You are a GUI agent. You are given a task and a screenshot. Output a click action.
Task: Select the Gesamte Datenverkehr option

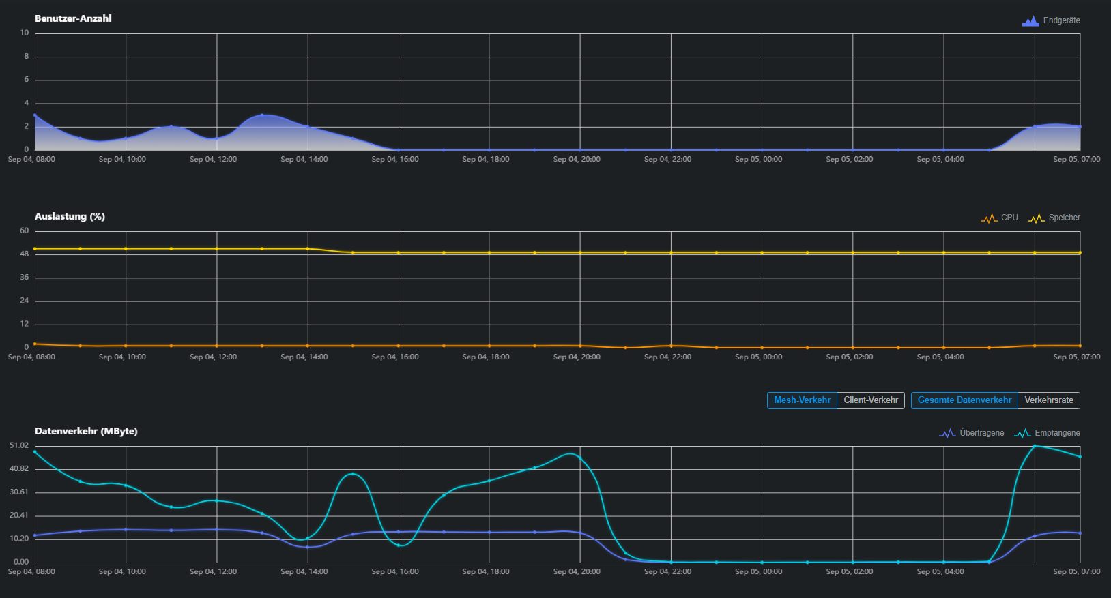[x=964, y=400]
